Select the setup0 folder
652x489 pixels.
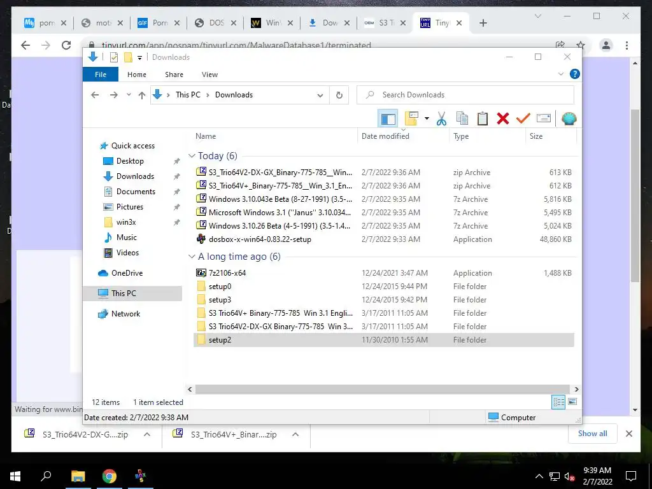pyautogui.click(x=384, y=287)
